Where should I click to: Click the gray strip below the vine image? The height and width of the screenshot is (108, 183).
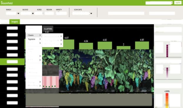[89, 99]
